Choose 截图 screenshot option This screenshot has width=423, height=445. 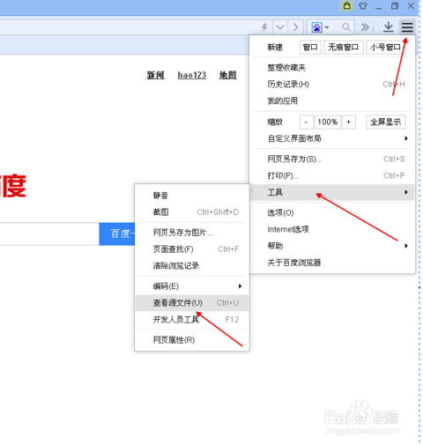[x=192, y=212]
